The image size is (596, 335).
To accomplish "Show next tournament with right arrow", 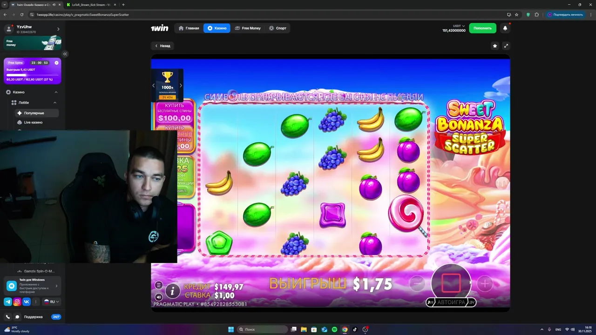I will pos(181,85).
